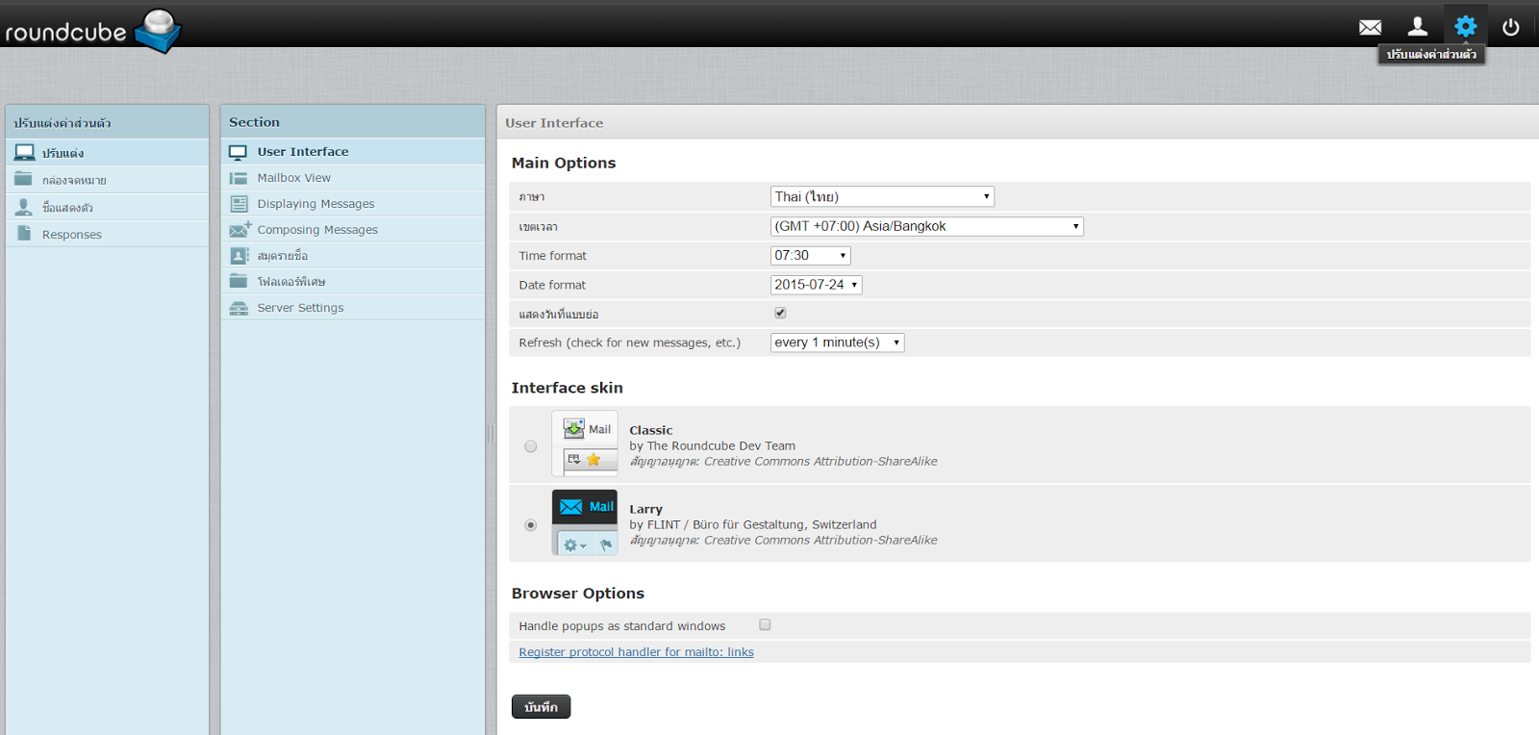Click the Composing Messages envelope icon
The width and height of the screenshot is (1539, 735).
pyautogui.click(x=240, y=230)
